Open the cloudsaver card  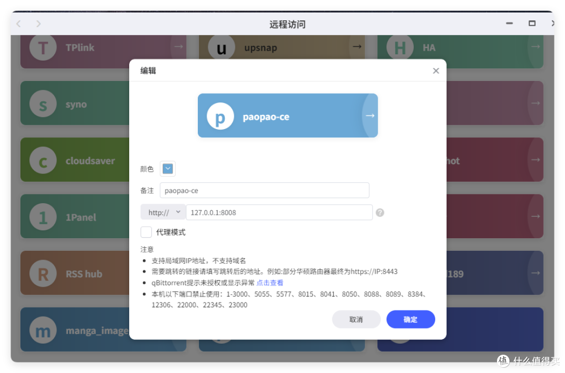[x=75, y=160]
